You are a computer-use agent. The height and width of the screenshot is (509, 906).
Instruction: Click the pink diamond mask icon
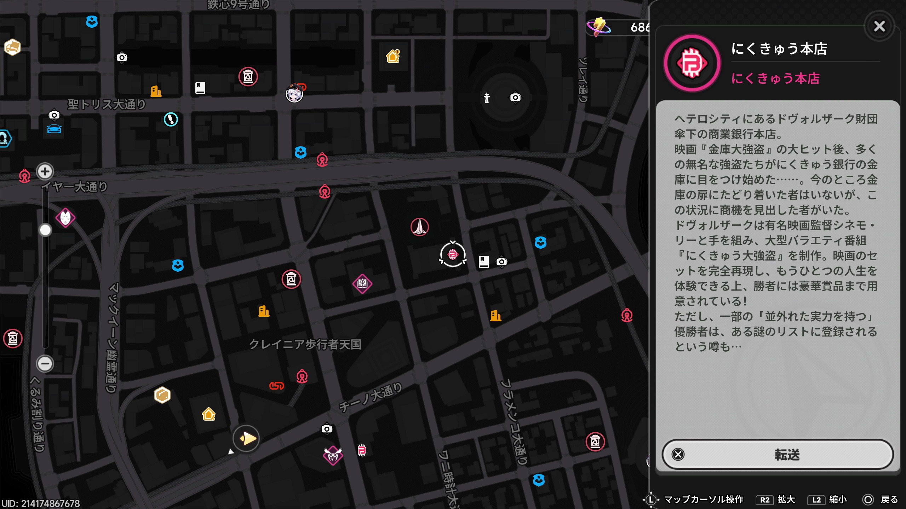point(65,217)
